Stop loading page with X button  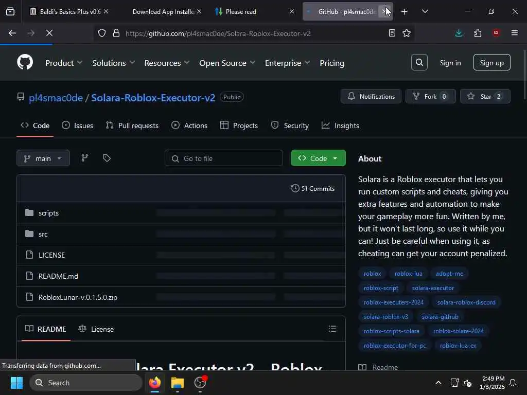[49, 33]
